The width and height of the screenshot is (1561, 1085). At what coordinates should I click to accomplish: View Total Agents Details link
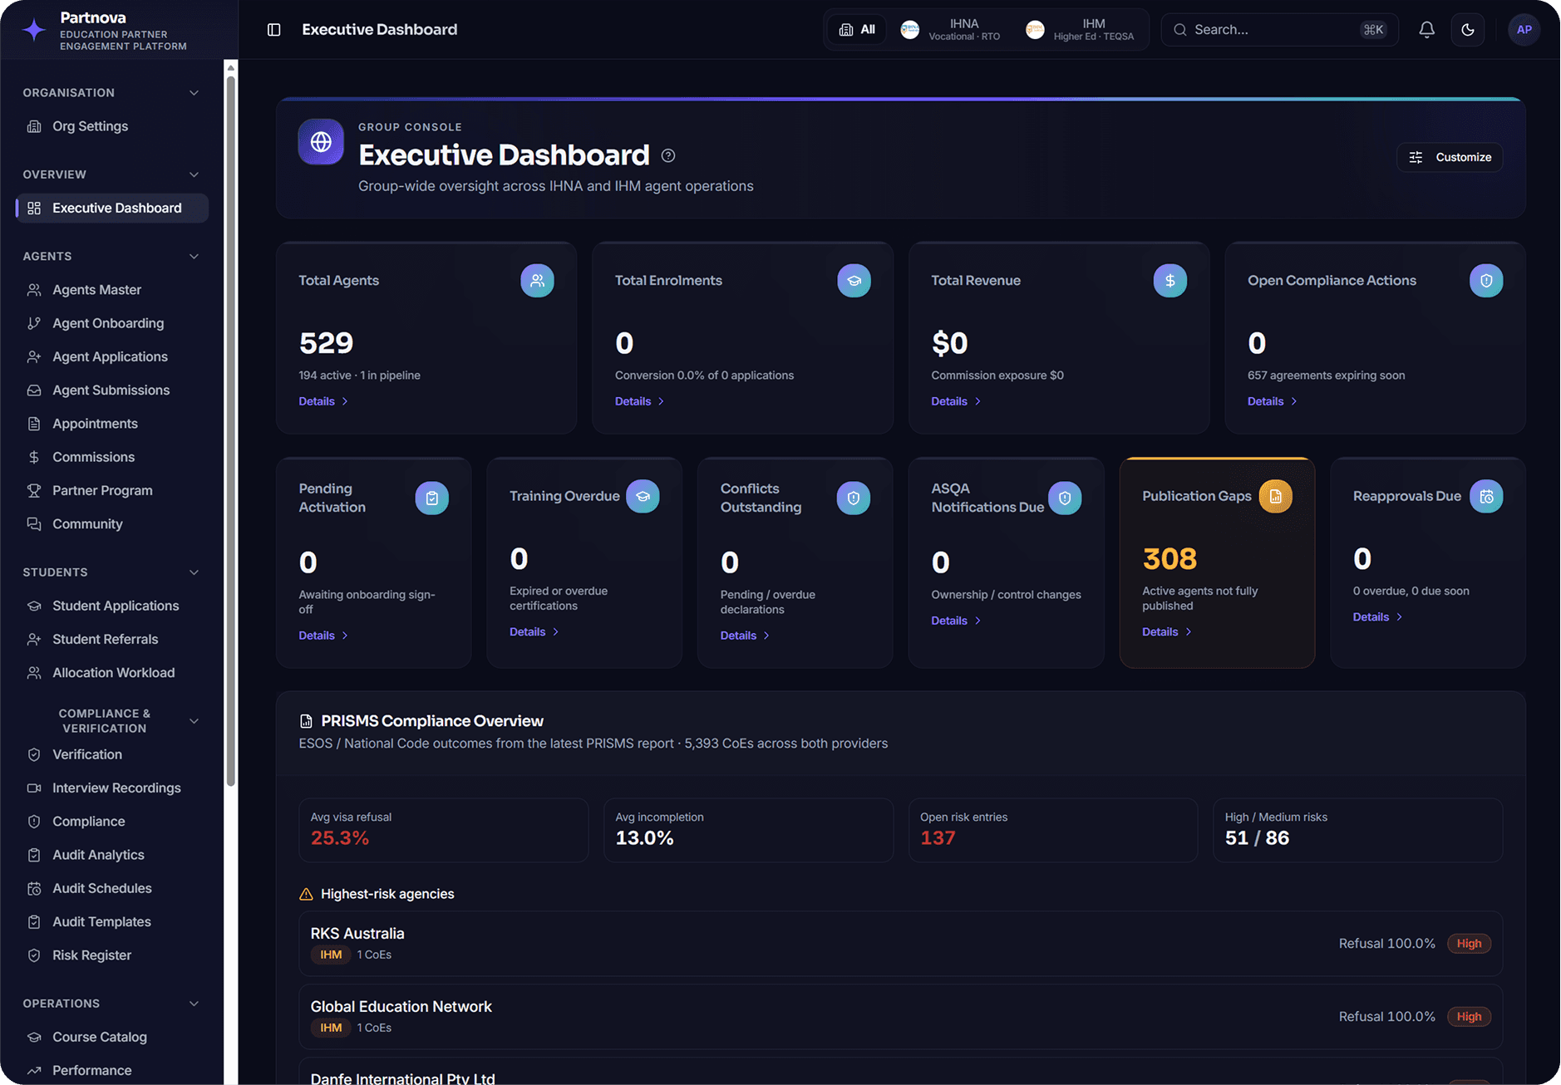pos(323,401)
